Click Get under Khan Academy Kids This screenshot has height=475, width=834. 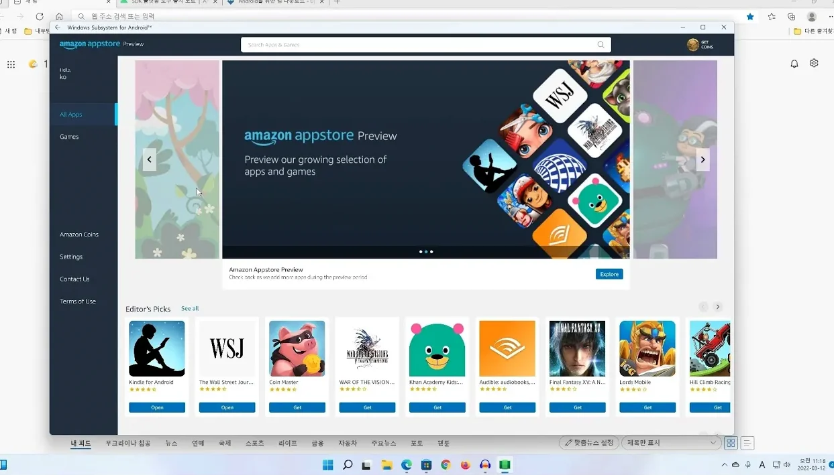(437, 407)
